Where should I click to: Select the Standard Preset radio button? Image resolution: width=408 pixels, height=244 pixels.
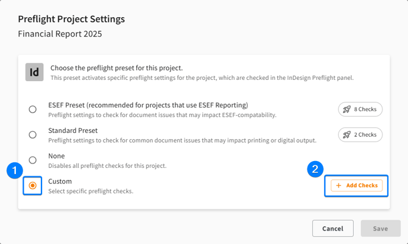pyautogui.click(x=32, y=135)
